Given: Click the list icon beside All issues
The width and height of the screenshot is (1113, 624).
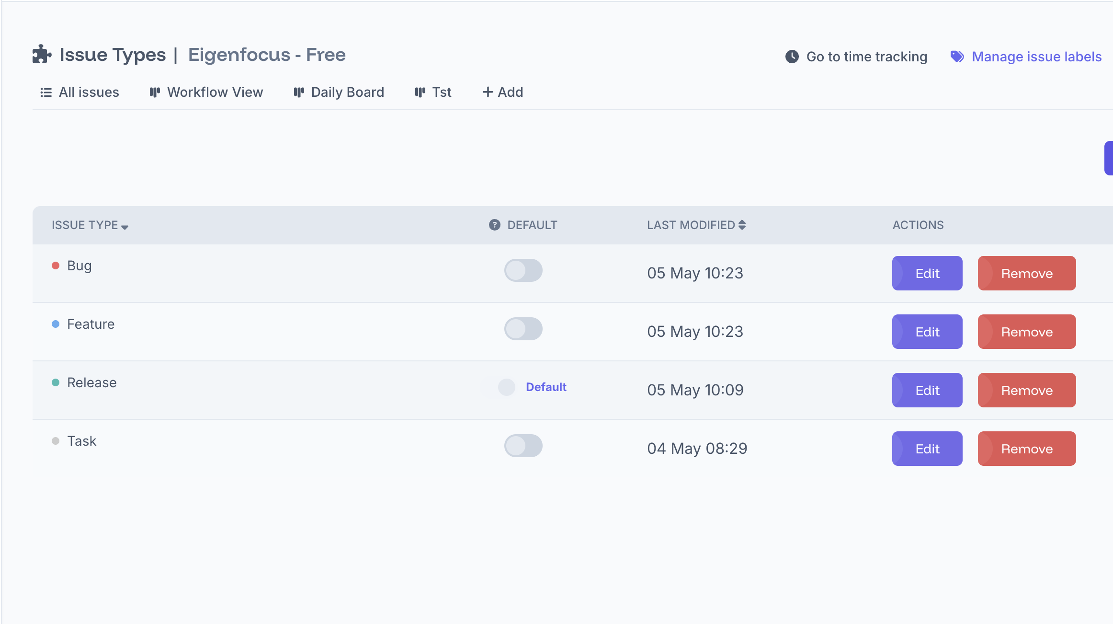Looking at the screenshot, I should coord(46,92).
